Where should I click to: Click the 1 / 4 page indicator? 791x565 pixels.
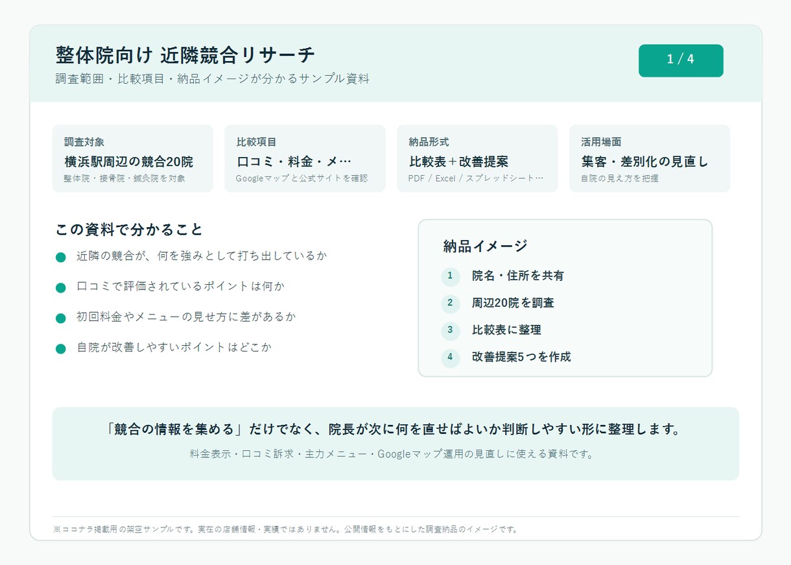pos(681,60)
